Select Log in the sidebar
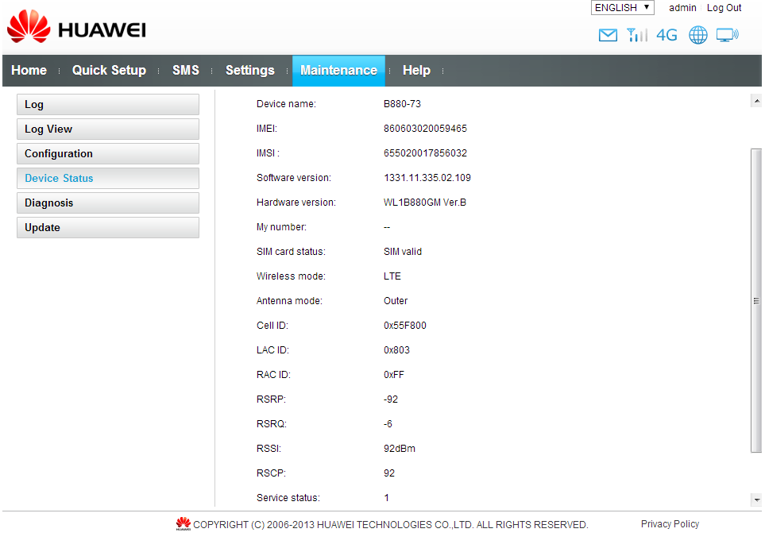Screen dimensions: 765x548 point(107,105)
